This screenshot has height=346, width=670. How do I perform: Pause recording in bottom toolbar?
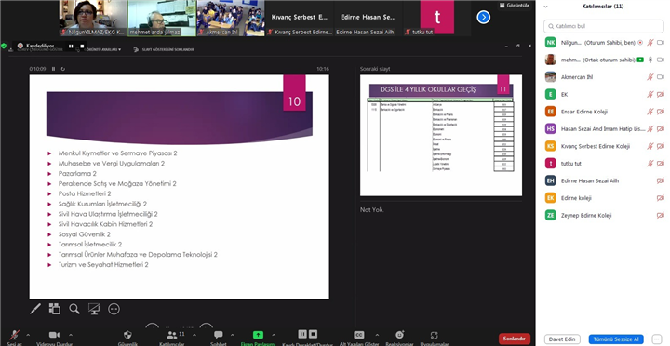point(302,334)
